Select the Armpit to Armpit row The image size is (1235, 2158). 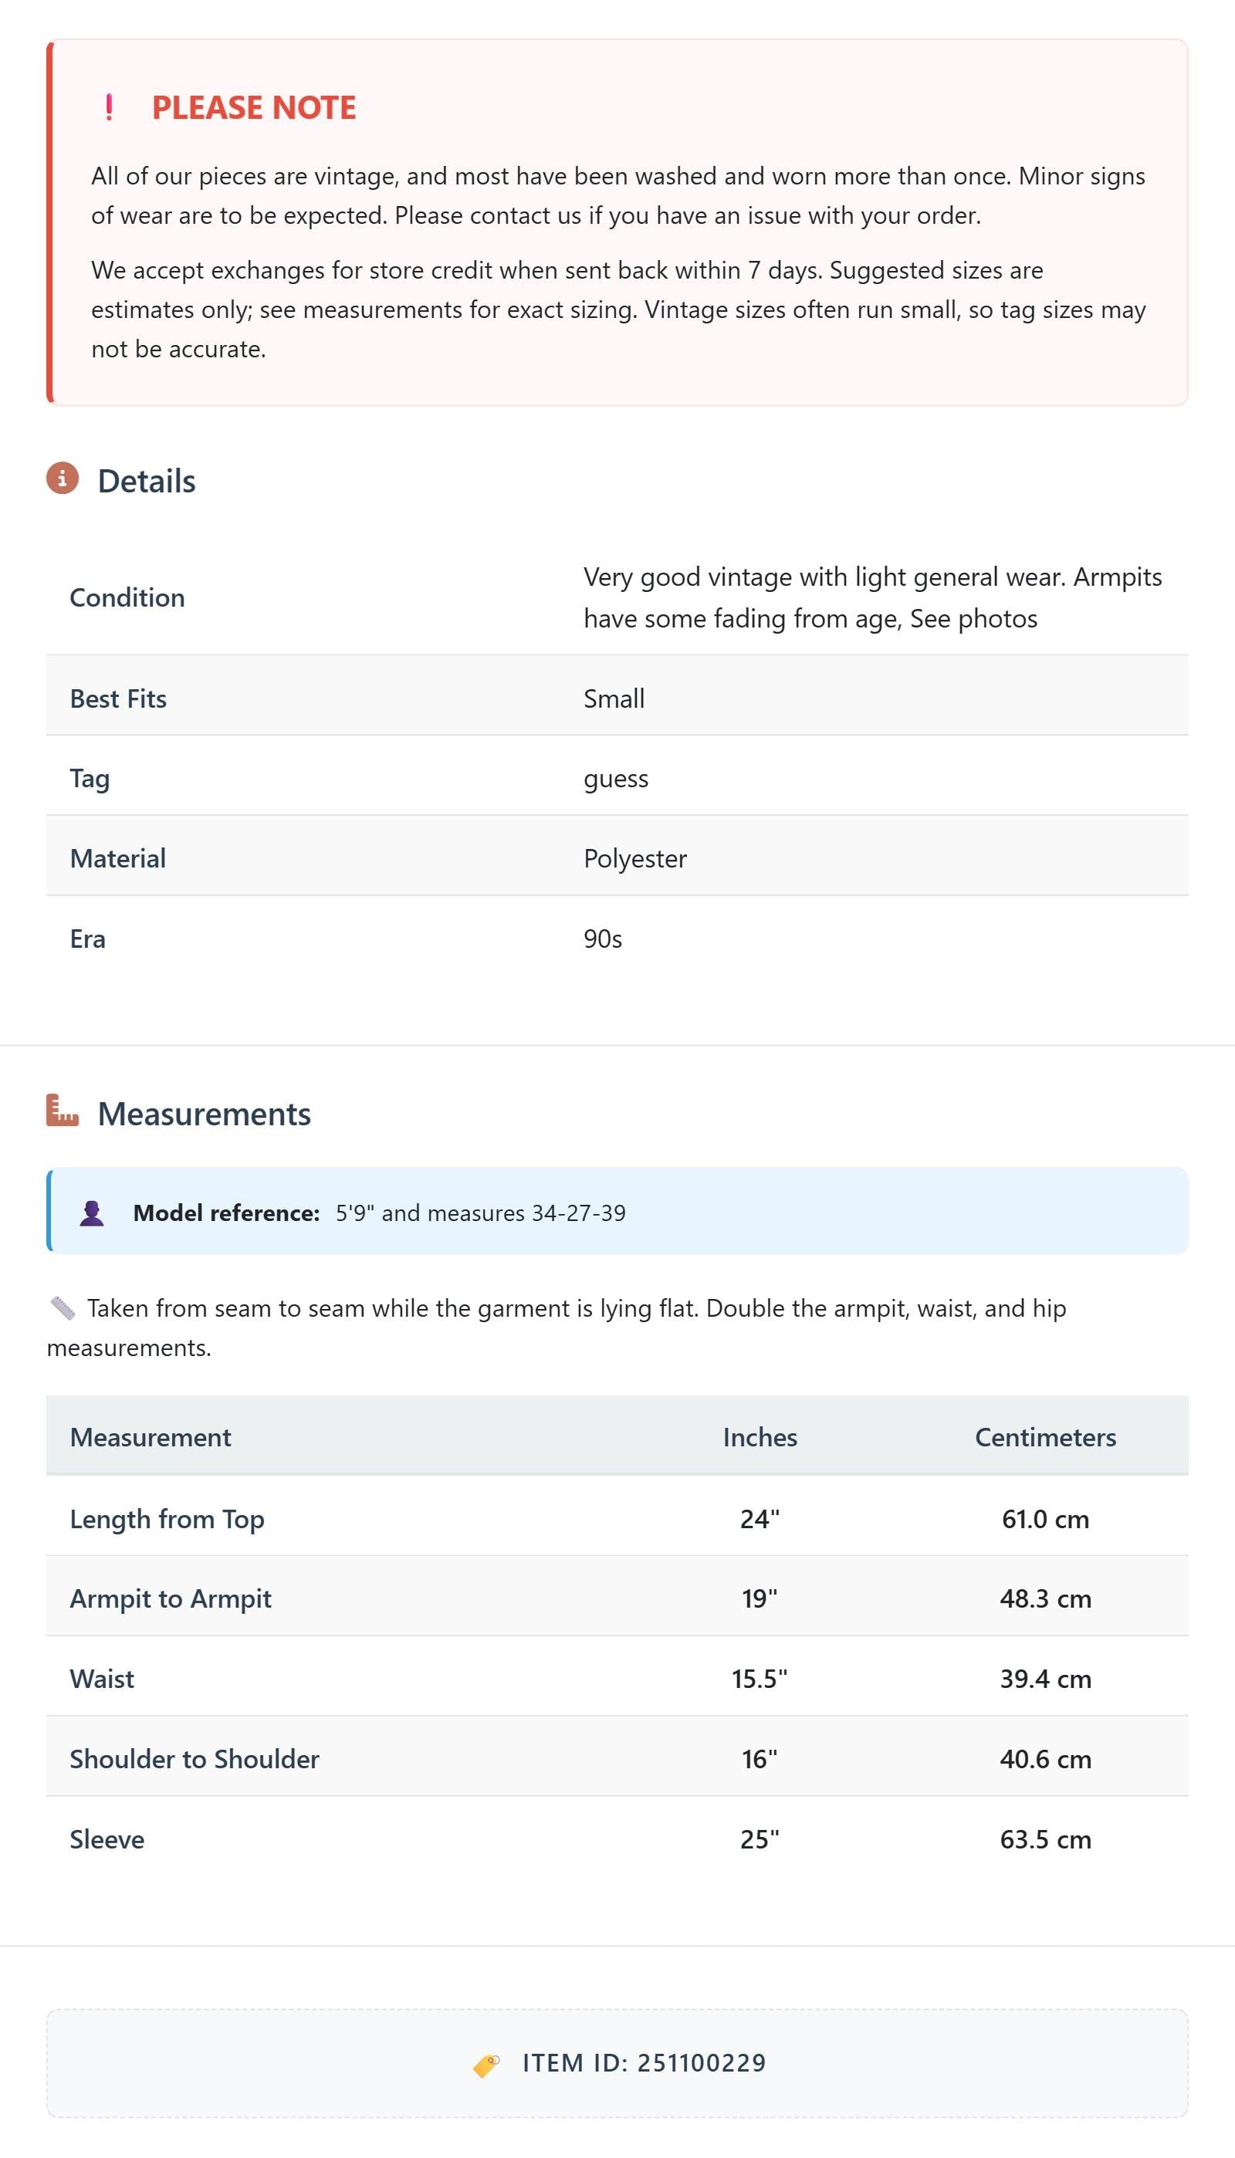(617, 1599)
